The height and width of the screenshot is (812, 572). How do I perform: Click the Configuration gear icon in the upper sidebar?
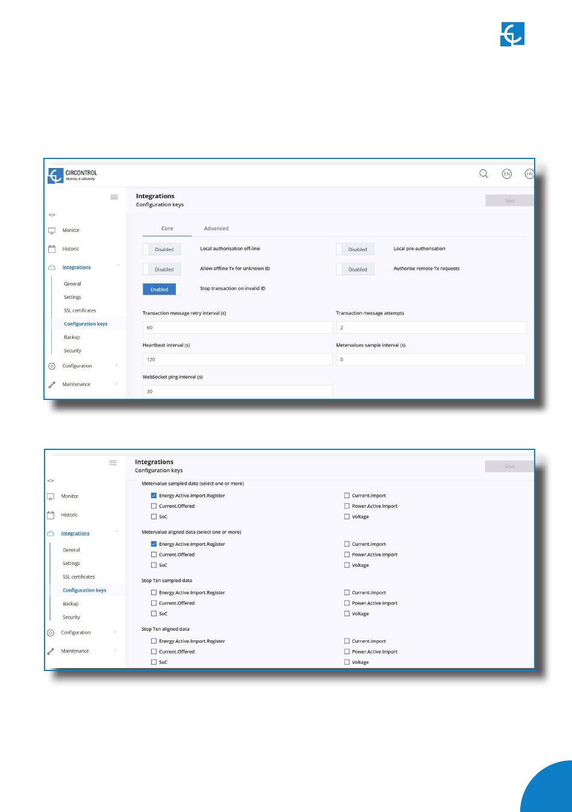(x=52, y=366)
